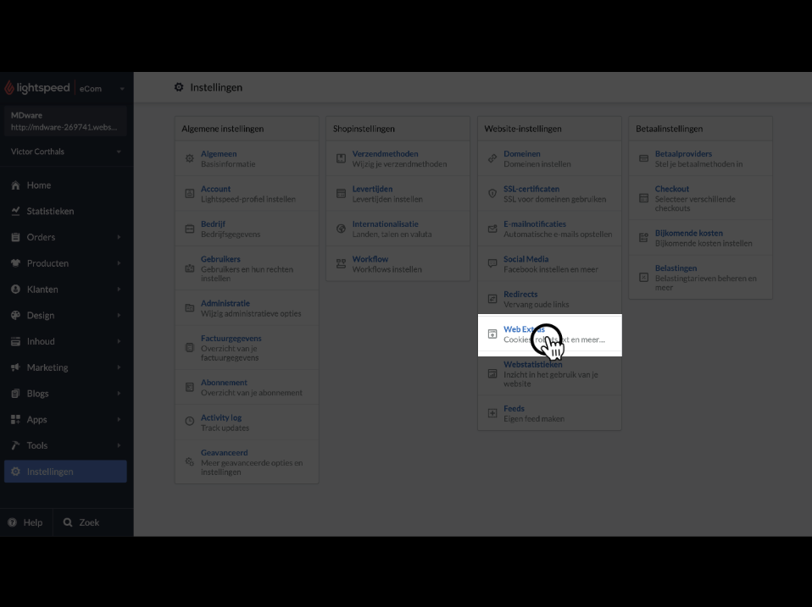The width and height of the screenshot is (812, 607).
Task: Click the Gebruikers icon
Action: click(190, 268)
